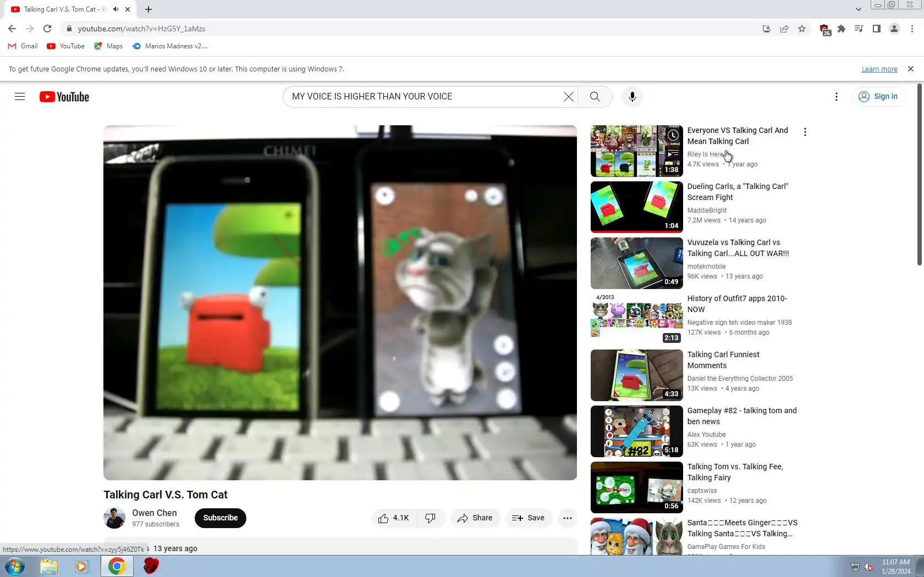Like the video with thumbs up

pos(394,518)
